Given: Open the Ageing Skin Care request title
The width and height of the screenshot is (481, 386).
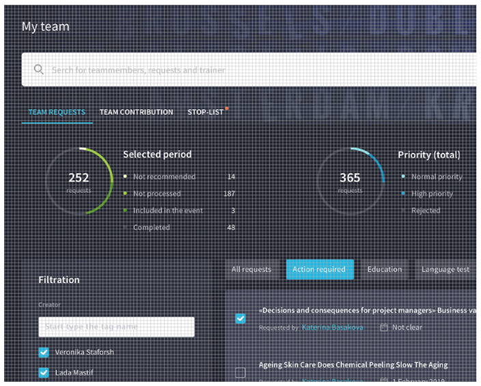Looking at the screenshot, I should pos(353,365).
